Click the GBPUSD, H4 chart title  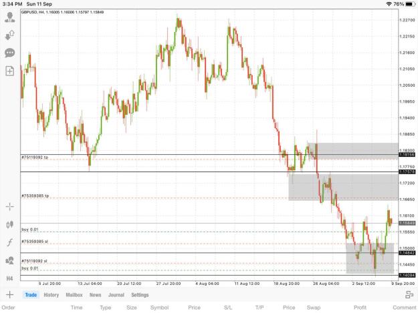(x=62, y=12)
